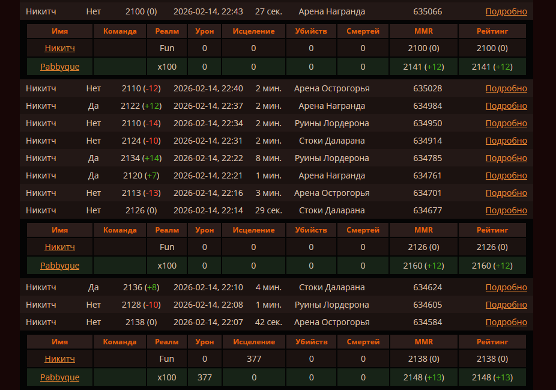Viewport: 556px width, 390px height.
Task: Click Подробно for match 634950
Action: pos(506,123)
